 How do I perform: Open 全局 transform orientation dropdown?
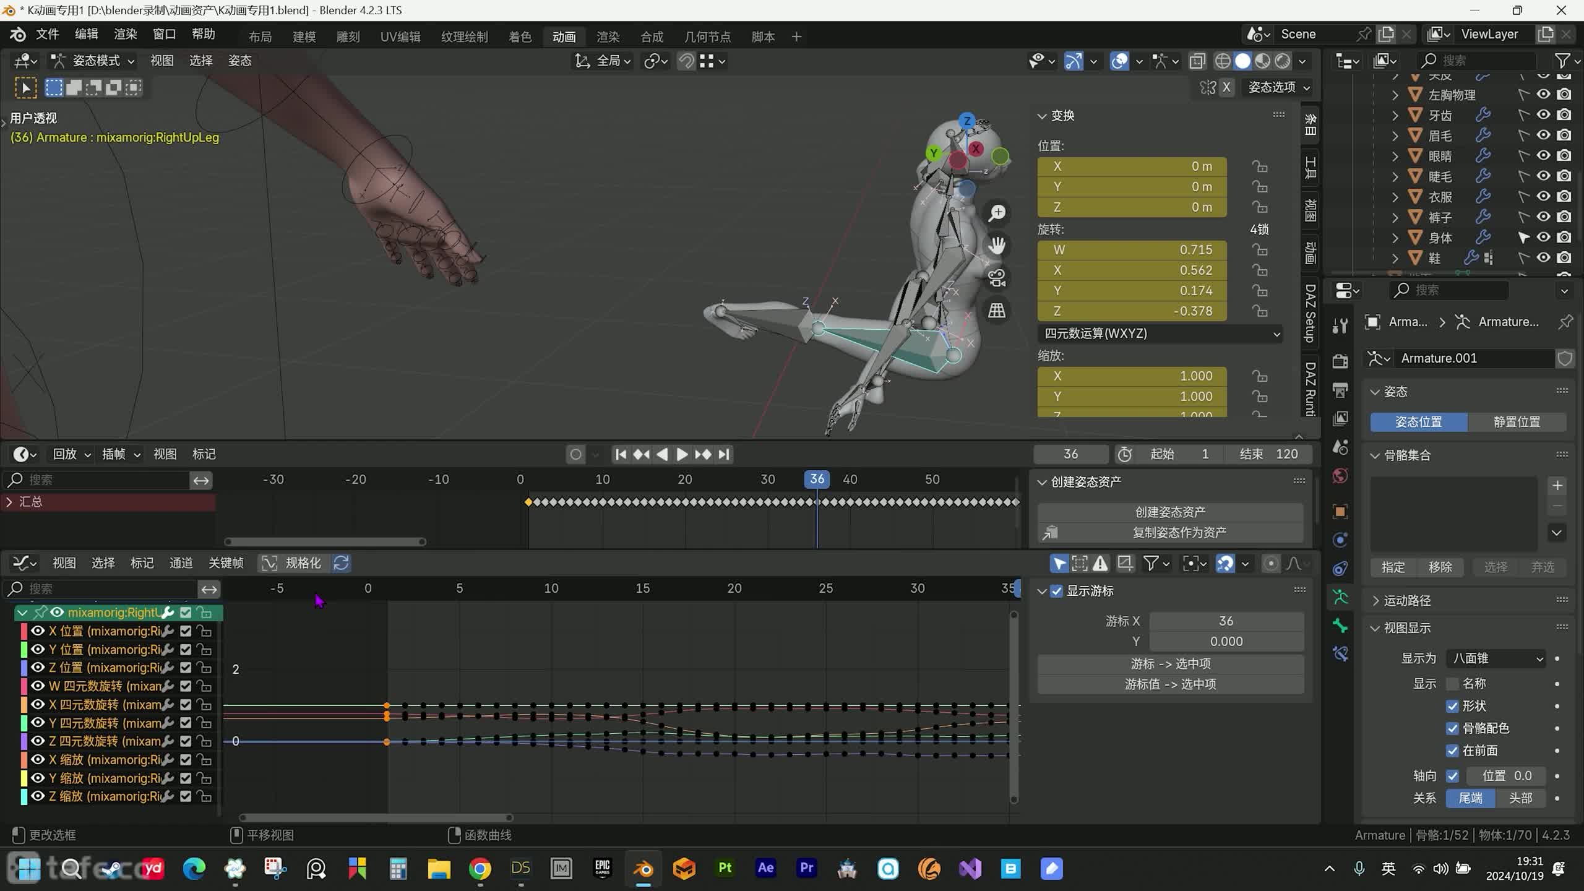click(x=603, y=61)
